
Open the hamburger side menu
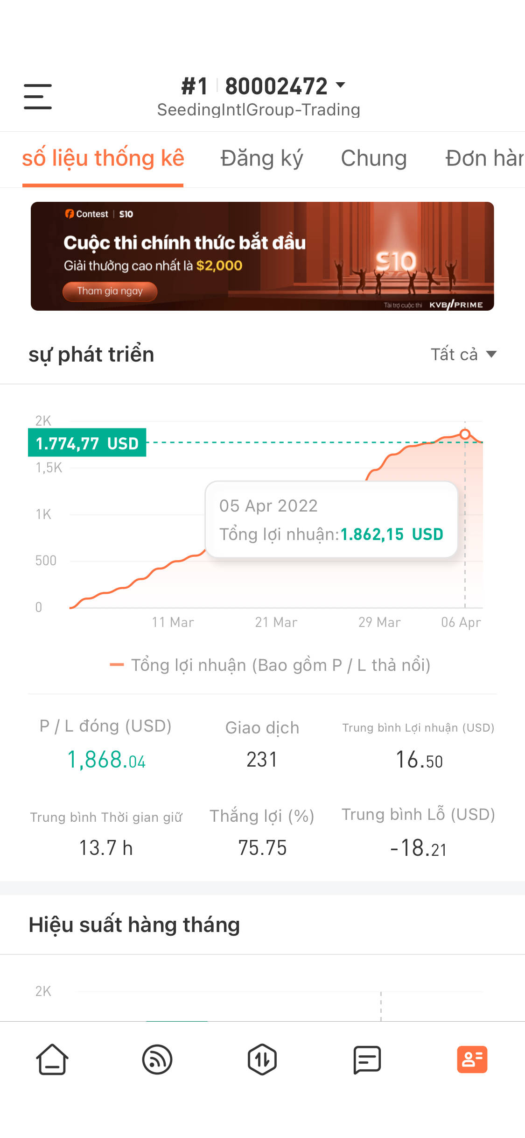tap(38, 97)
